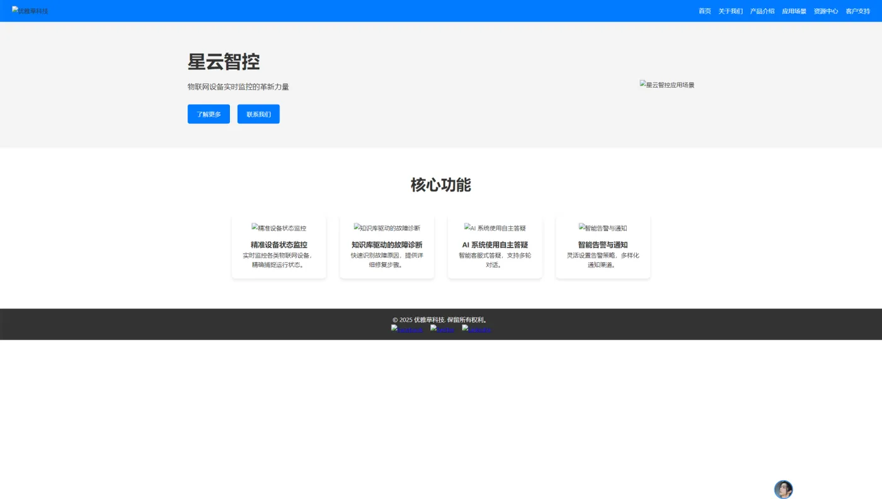Select the 星云智控 hero heading

pos(224,62)
